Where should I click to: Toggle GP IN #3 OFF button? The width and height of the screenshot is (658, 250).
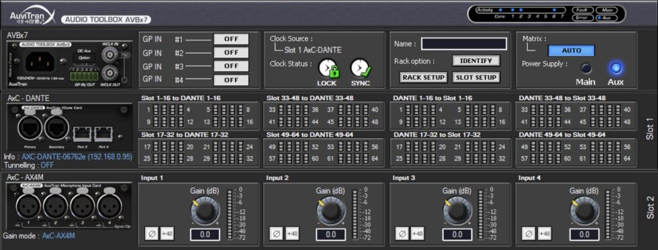pyautogui.click(x=231, y=66)
